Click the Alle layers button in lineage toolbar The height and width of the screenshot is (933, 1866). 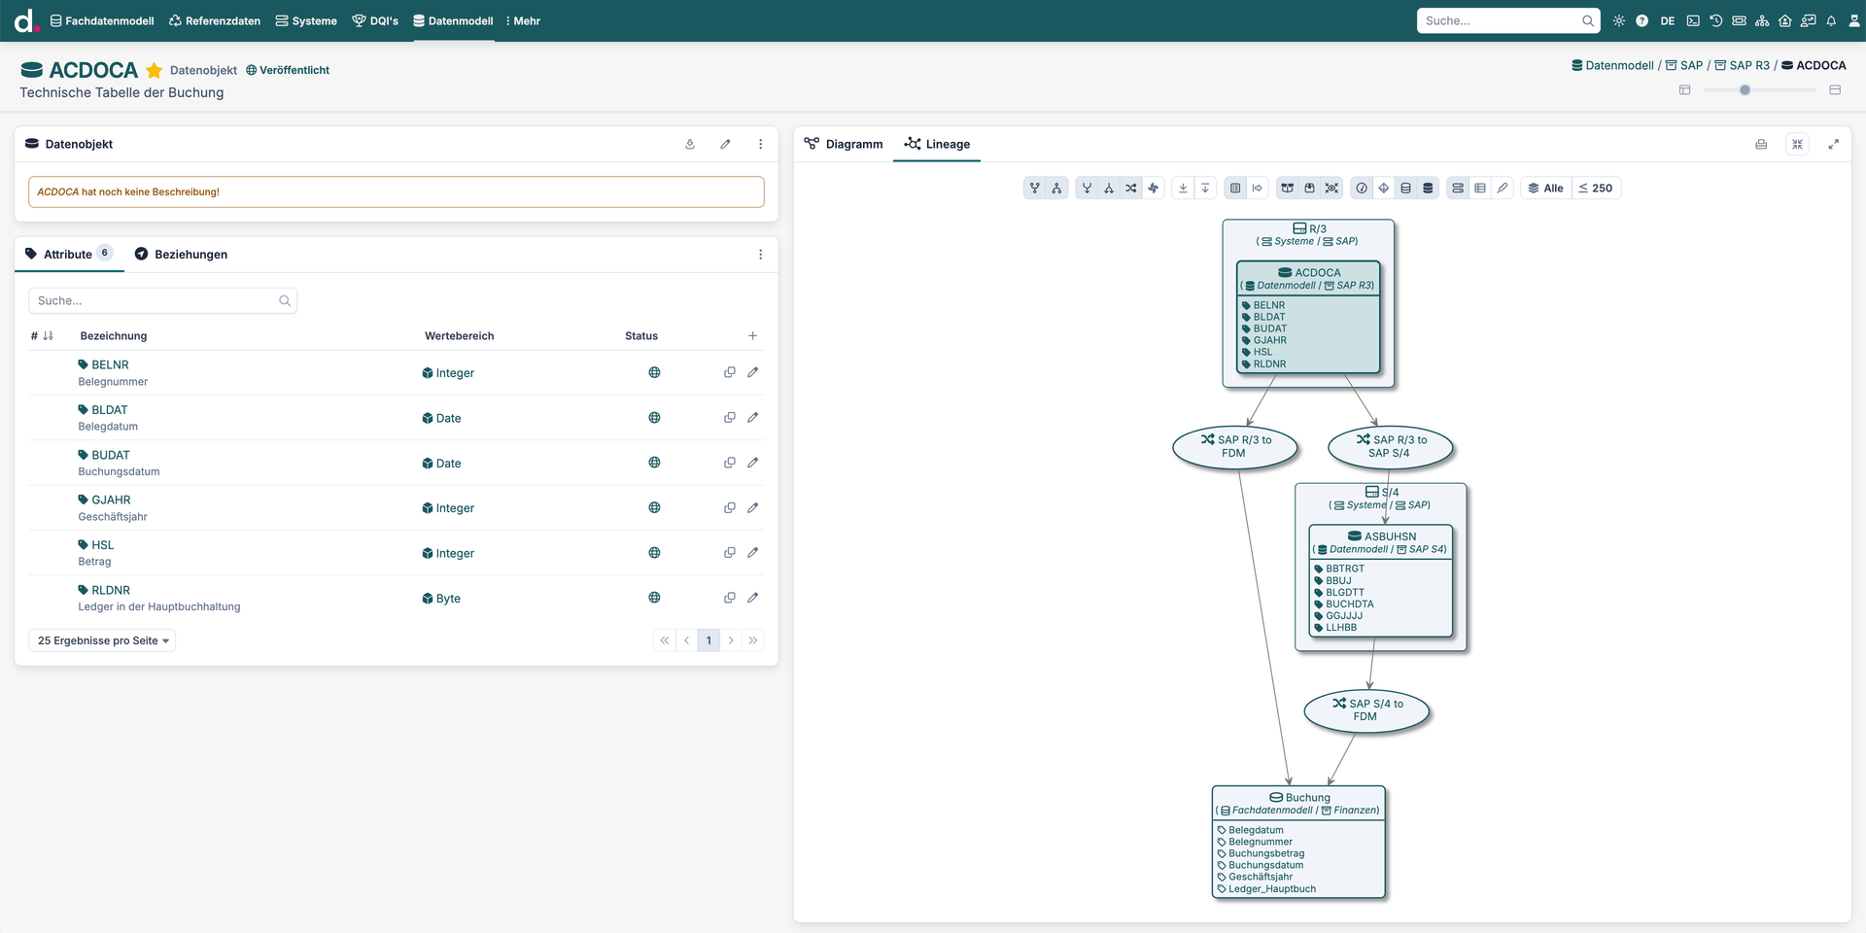click(x=1545, y=189)
